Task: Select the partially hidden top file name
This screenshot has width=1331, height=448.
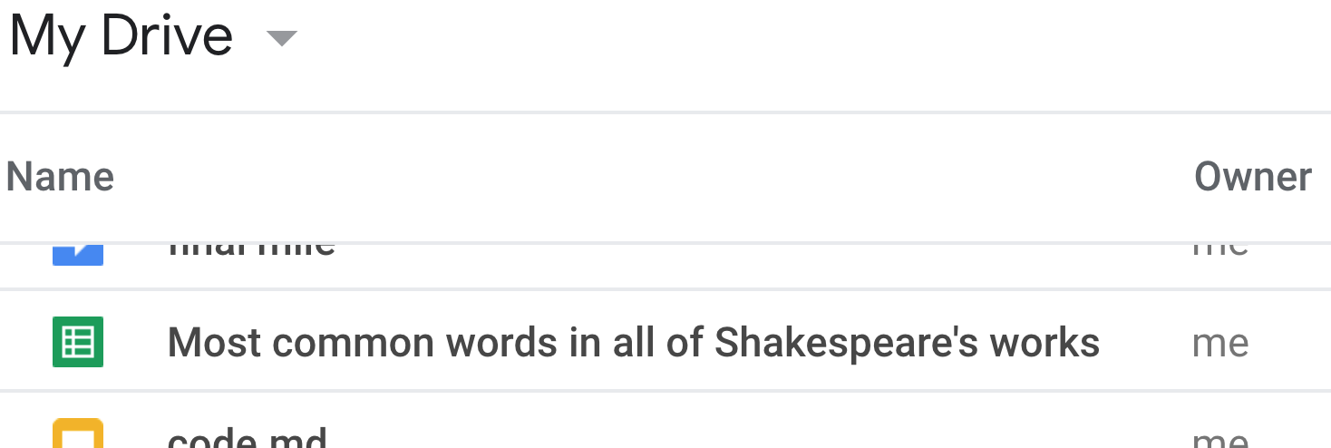Action: point(251,248)
